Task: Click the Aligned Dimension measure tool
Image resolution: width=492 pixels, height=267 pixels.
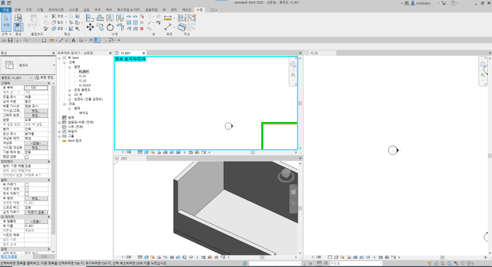Action: coord(168,27)
